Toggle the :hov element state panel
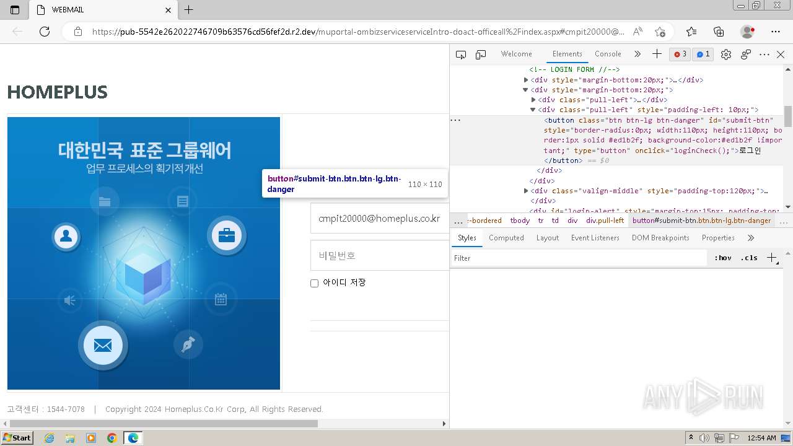Screen dimensions: 793x446 [x=722, y=258]
